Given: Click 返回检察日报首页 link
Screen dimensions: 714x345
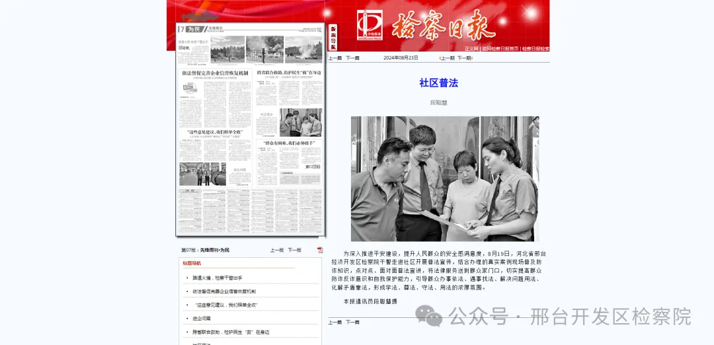Looking at the screenshot, I should click(x=500, y=48).
